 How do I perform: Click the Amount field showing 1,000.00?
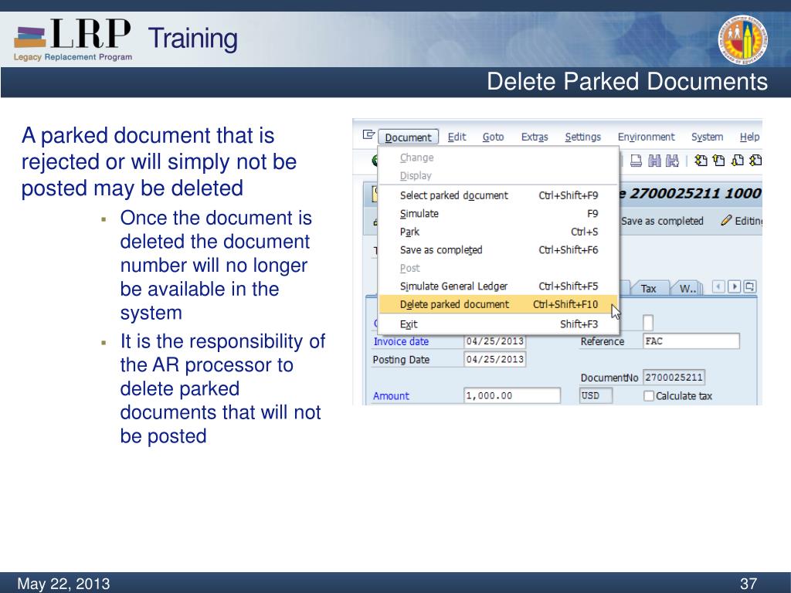pyautogui.click(x=511, y=396)
